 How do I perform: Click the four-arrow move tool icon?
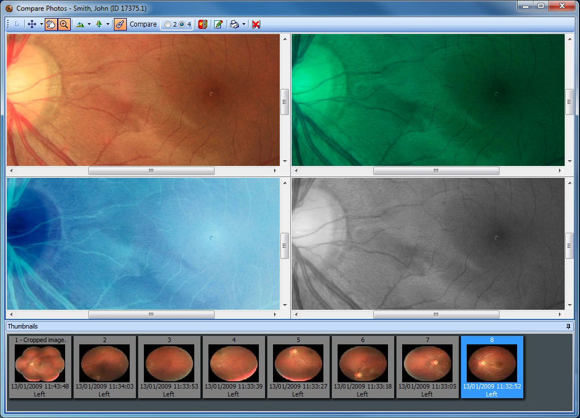[x=32, y=24]
